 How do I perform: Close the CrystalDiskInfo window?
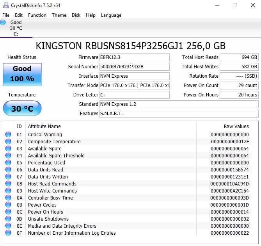click(x=253, y=5)
